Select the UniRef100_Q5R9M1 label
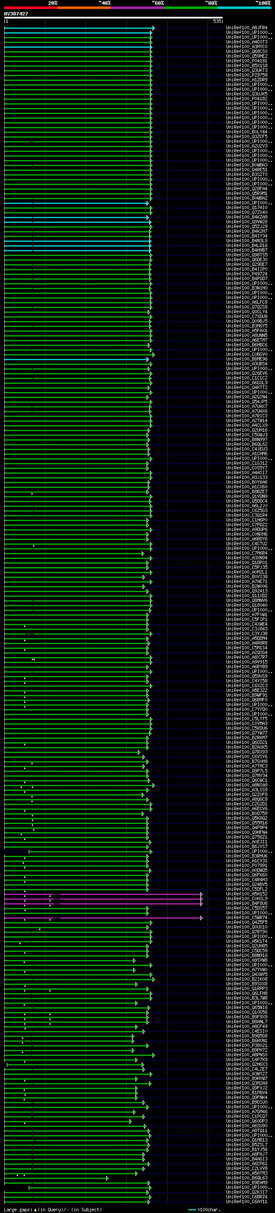Viewport: 275px width, 1213px height. pos(247,194)
